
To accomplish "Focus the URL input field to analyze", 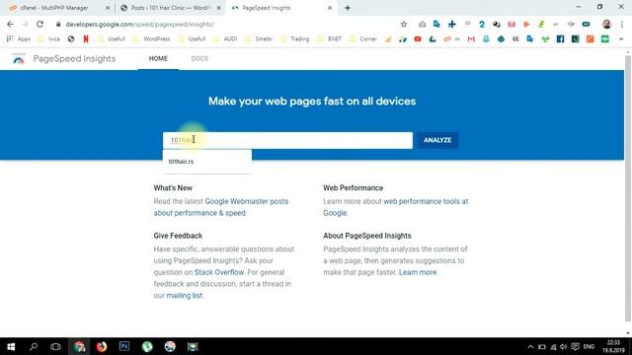I will [x=287, y=140].
